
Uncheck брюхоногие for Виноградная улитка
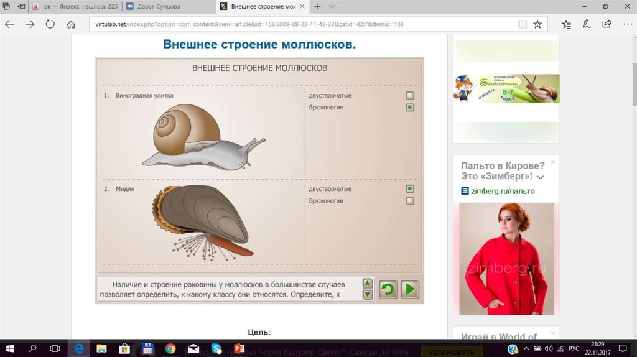[x=410, y=108]
